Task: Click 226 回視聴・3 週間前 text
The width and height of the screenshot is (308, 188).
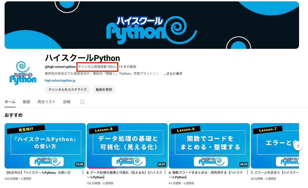Action: coord(18,179)
